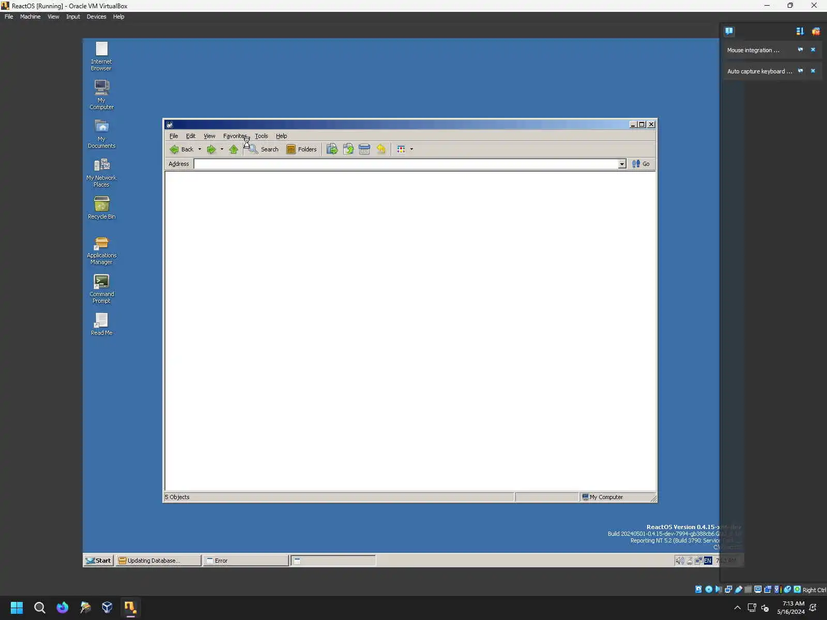Click the VirtualBox audio status icon
This screenshot has width=827, height=620.
[718, 590]
